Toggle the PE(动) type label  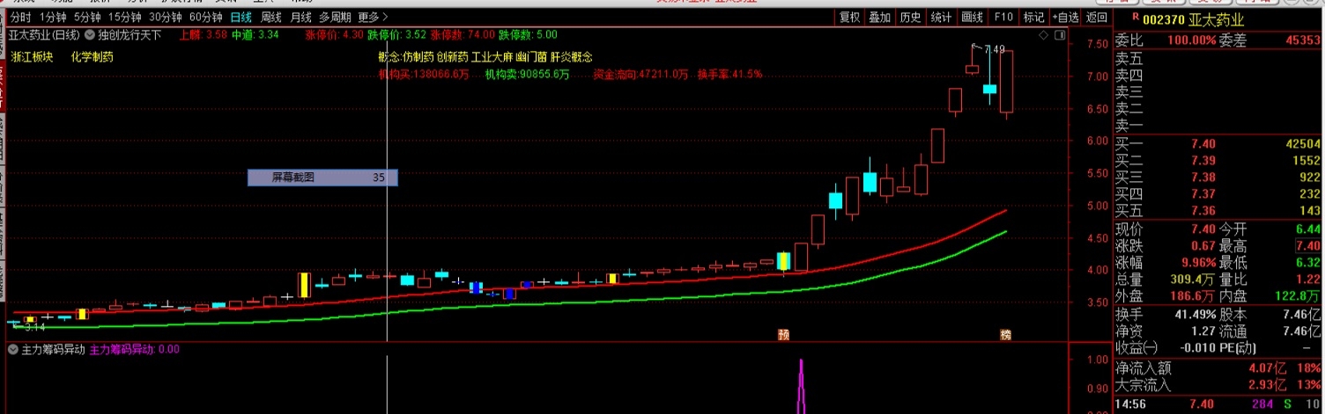point(1237,347)
